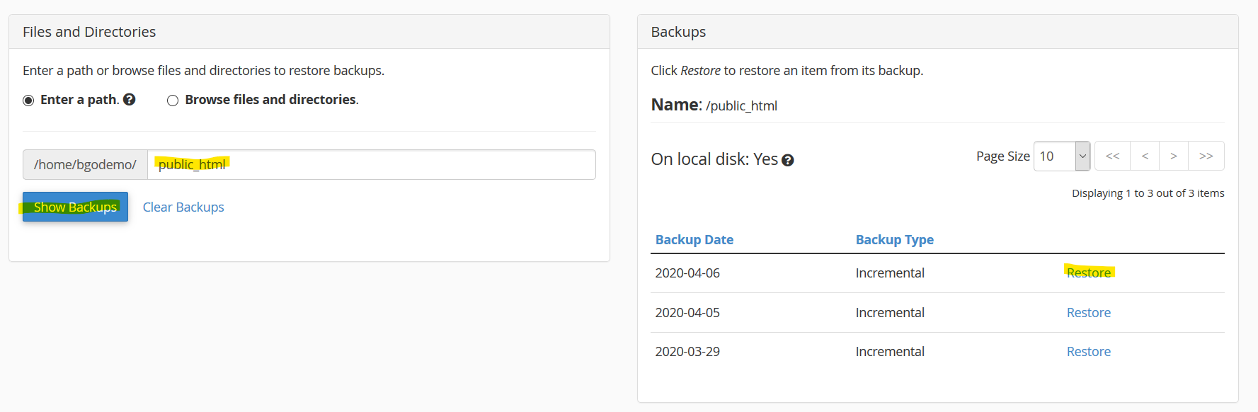Click Incremental type in 2020-04-06 row
1258x412 pixels.
[890, 273]
